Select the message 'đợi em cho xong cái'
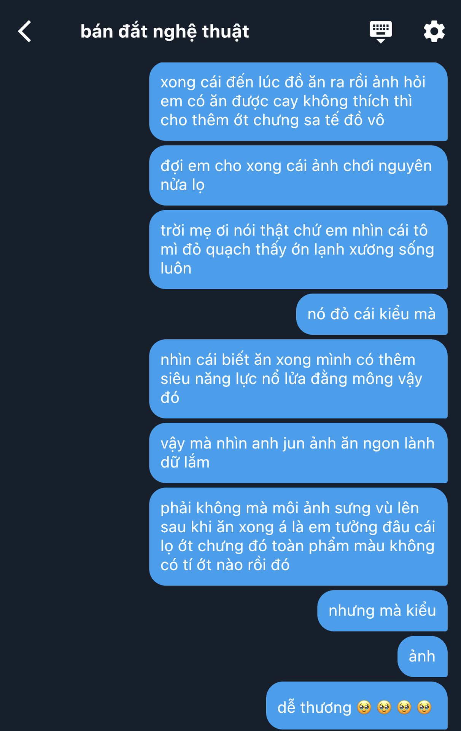461x731 pixels. 298,175
